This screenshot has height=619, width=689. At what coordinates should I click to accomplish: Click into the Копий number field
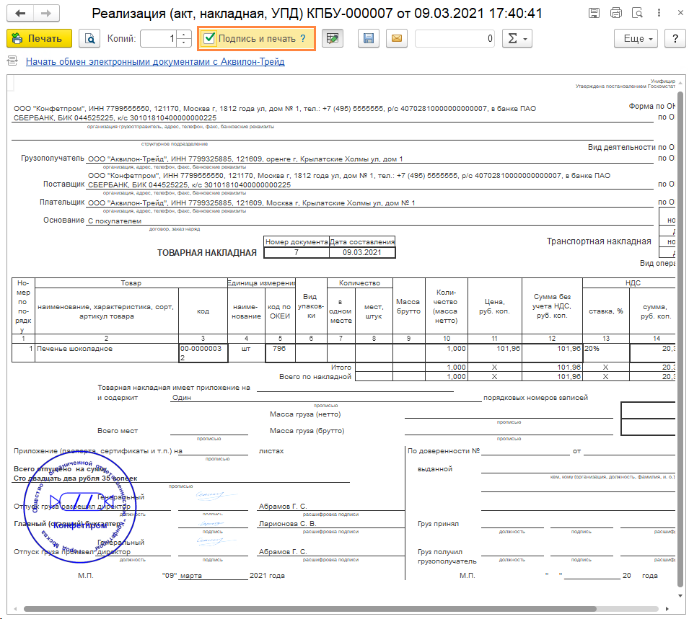[158, 39]
